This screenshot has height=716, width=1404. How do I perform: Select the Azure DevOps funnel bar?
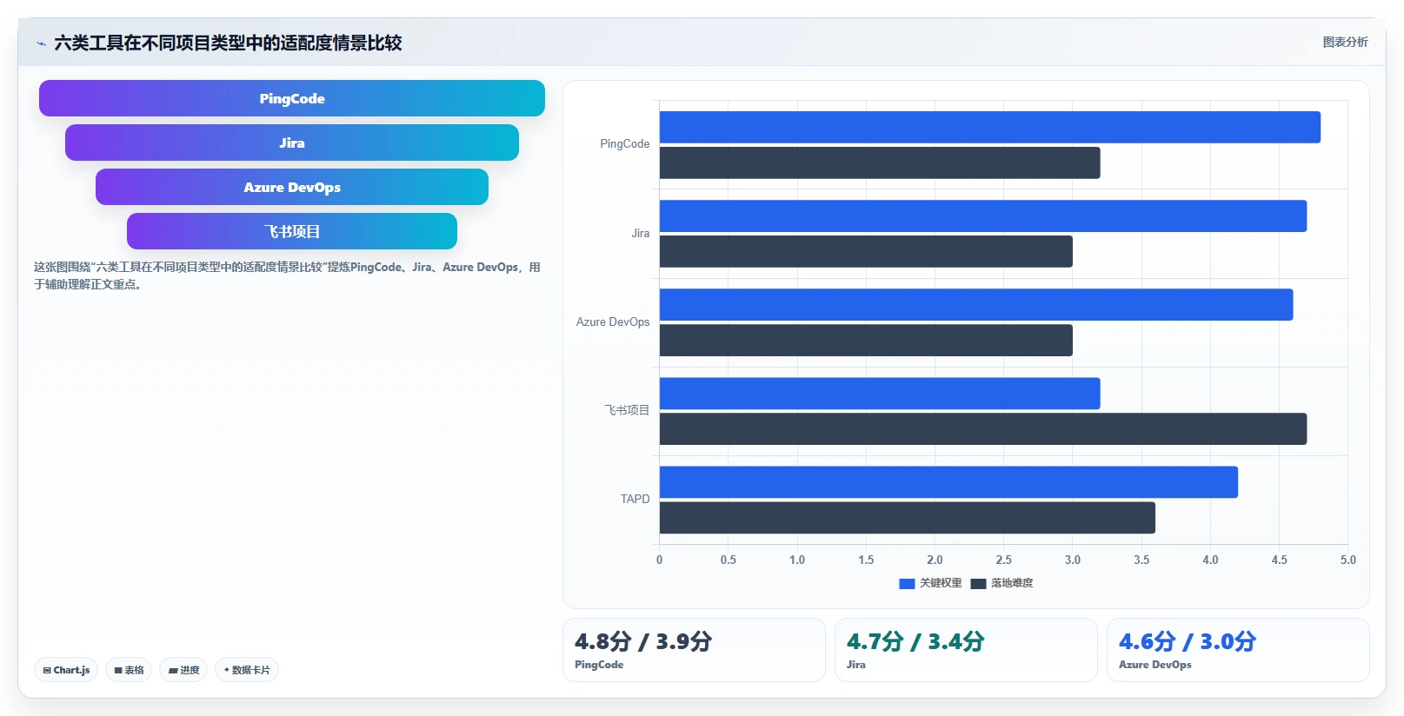tap(292, 187)
